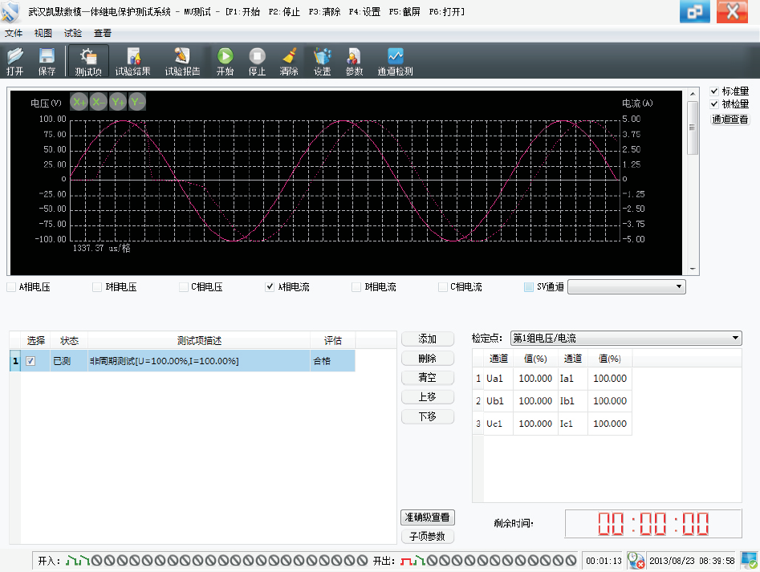760x572 pixels.
Task: Click the 清除 (Clear) broom icon
Action: tap(289, 62)
